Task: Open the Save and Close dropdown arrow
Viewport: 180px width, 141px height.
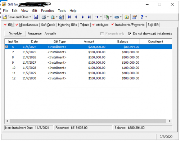Action: click(30, 17)
